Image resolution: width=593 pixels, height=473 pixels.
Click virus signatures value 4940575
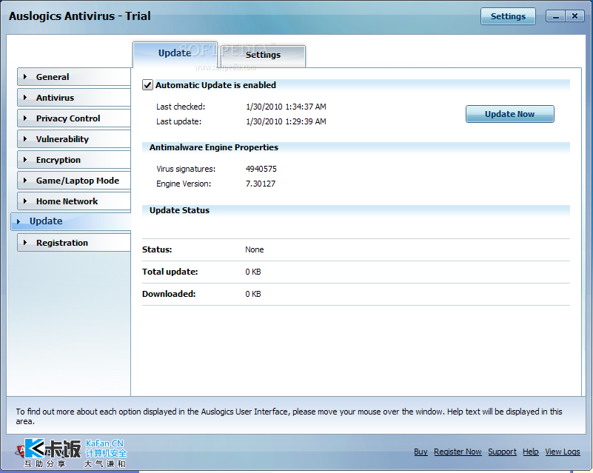tap(261, 169)
